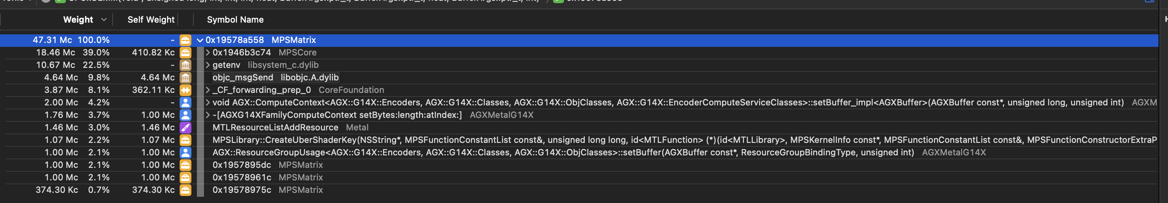The width and height of the screenshot is (1168, 203).
Task: Expand the setBytes:length:atIndex: node
Action: click(x=207, y=115)
